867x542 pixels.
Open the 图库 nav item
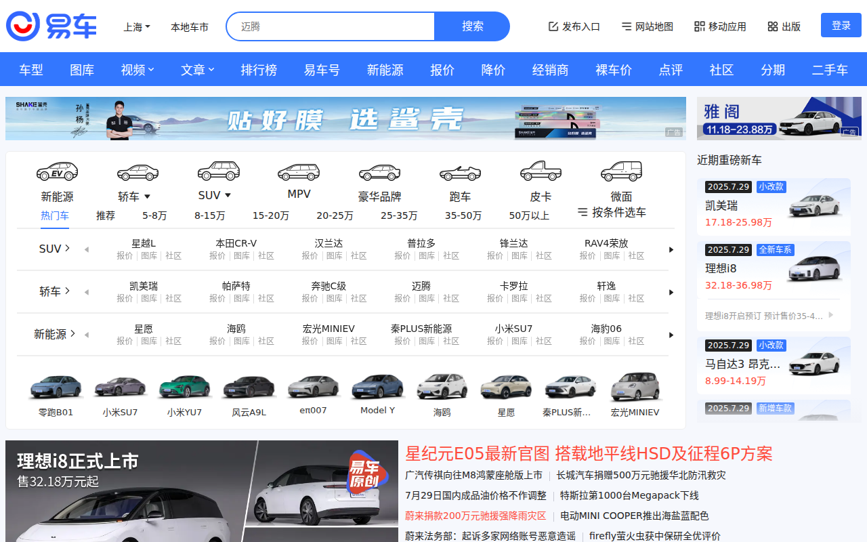click(82, 70)
